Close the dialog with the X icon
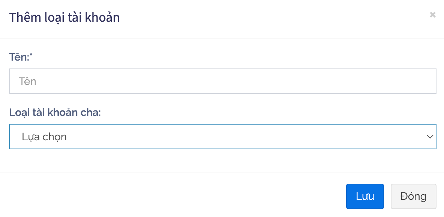 pos(433,15)
